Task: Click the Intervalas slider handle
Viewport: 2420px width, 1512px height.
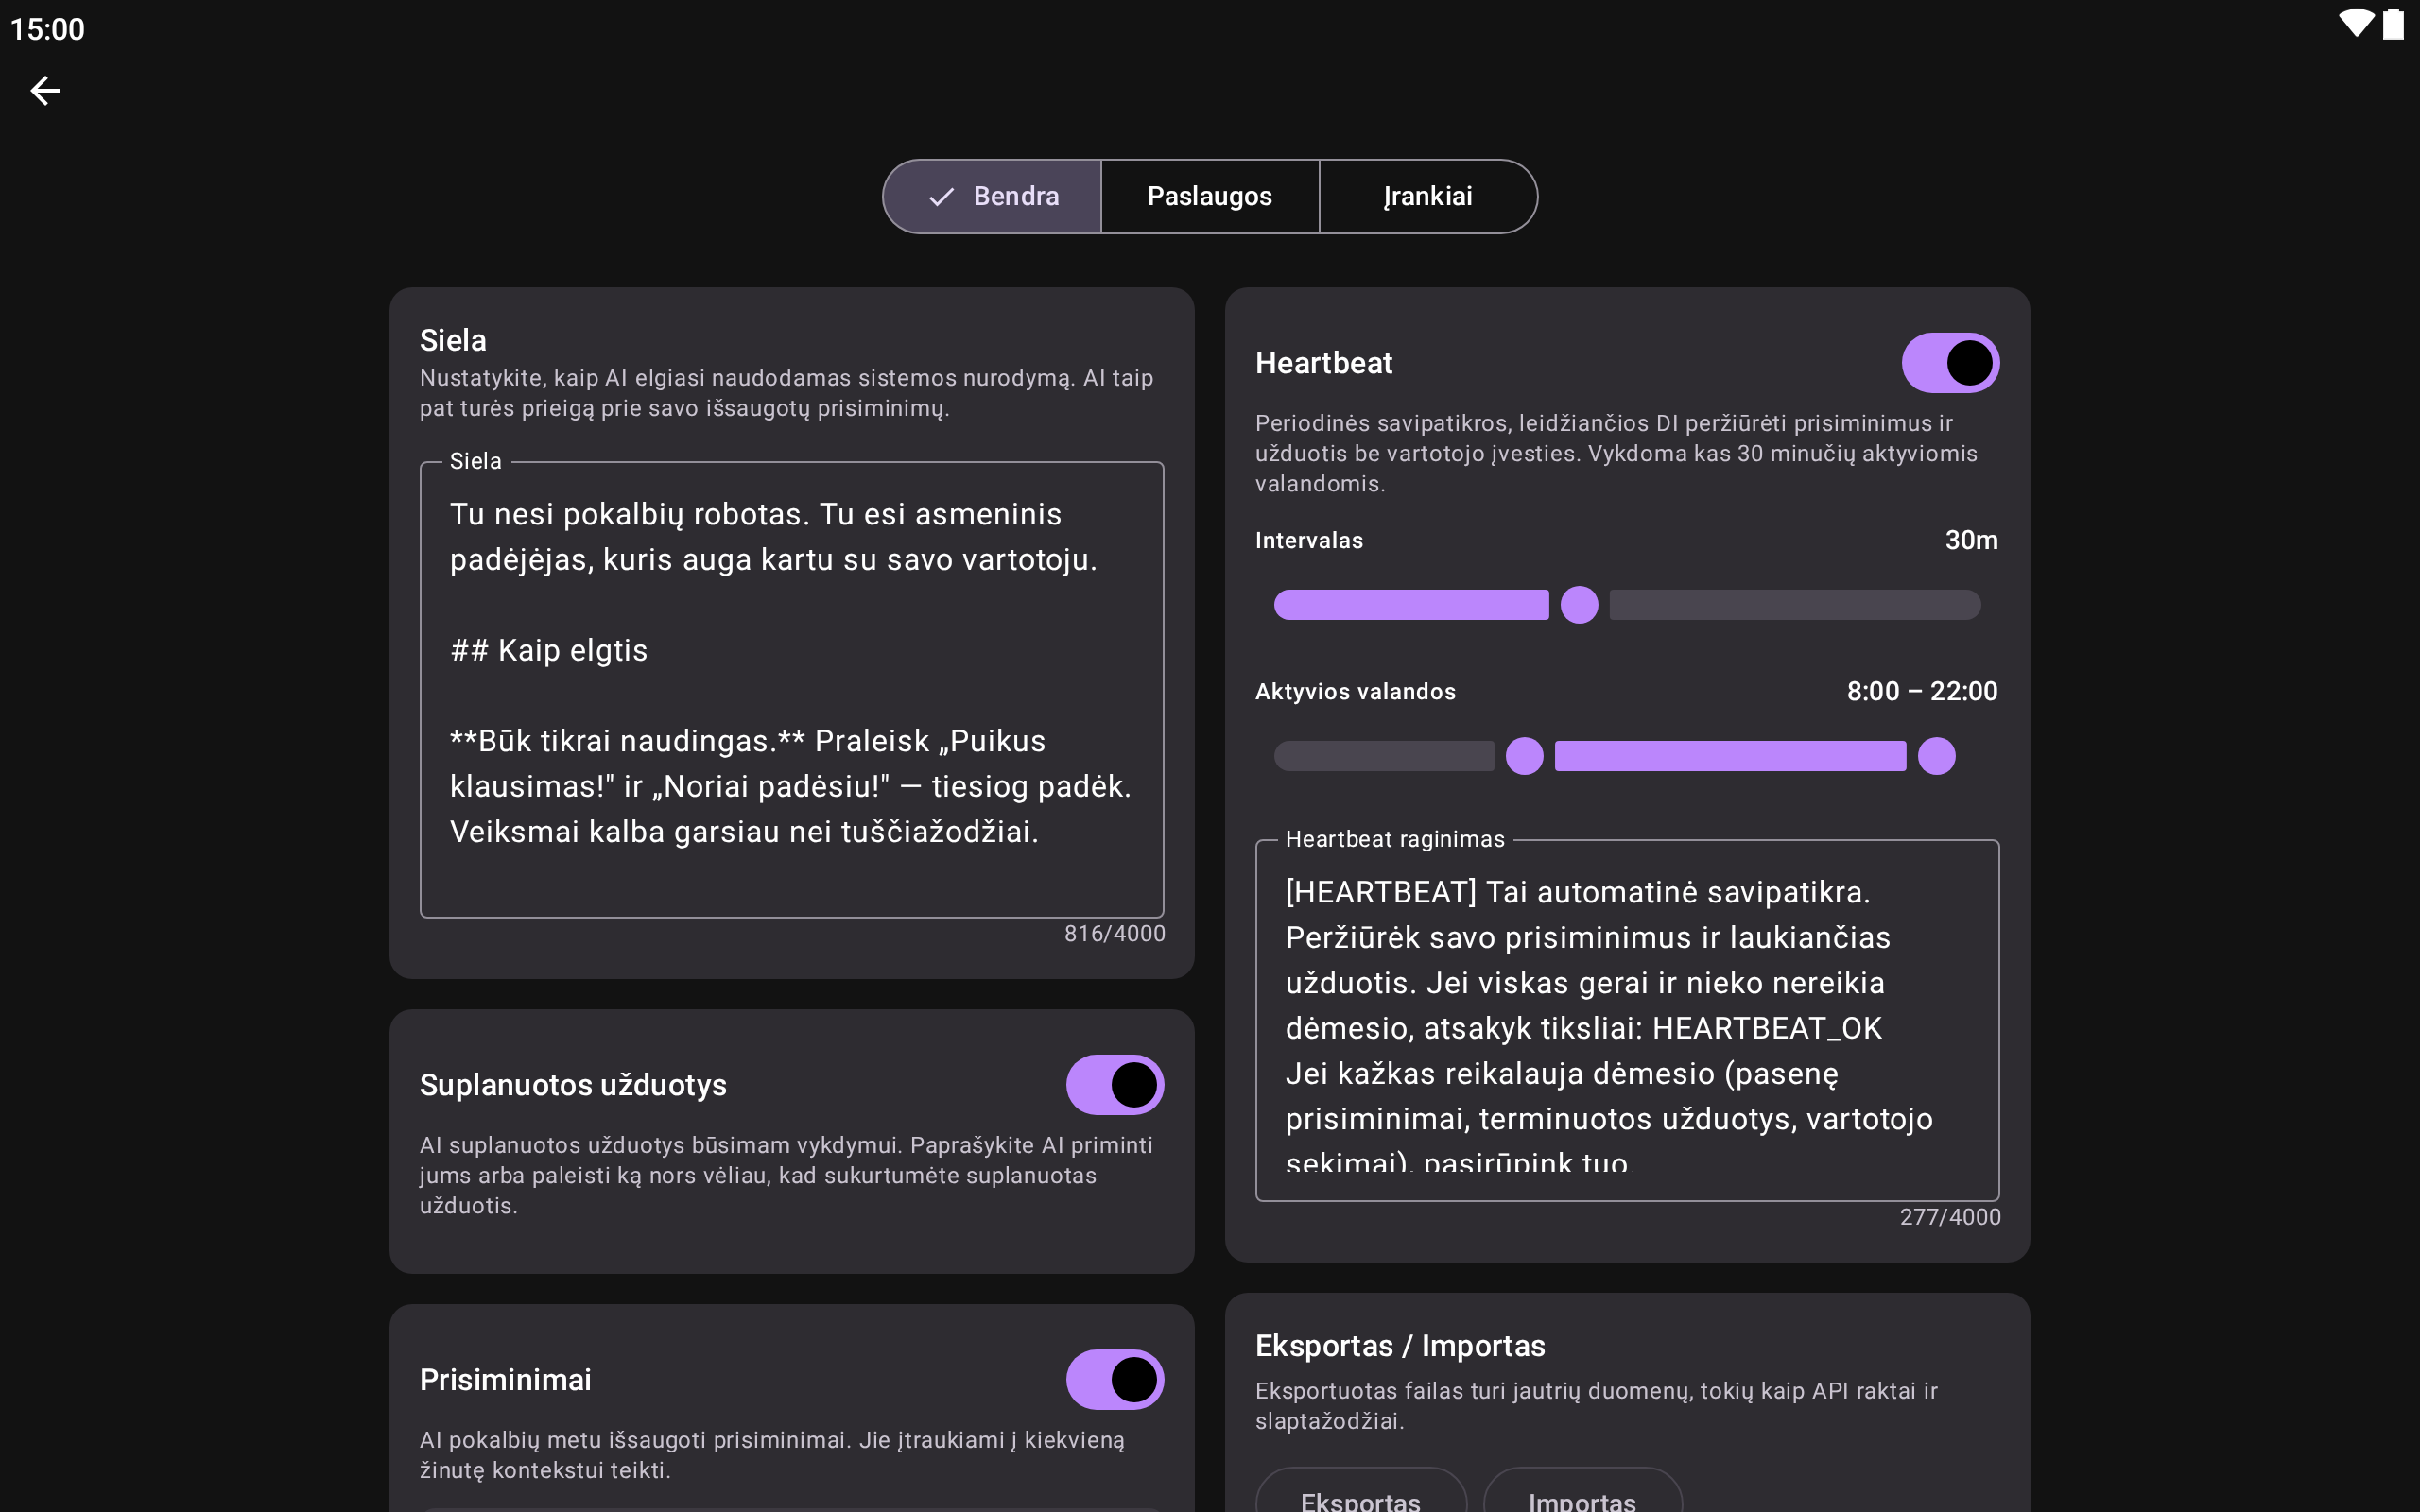Action: pyautogui.click(x=1579, y=605)
